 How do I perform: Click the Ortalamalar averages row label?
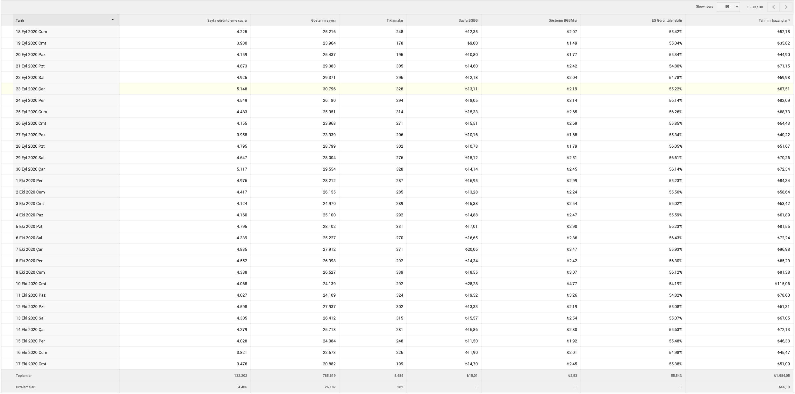point(25,387)
